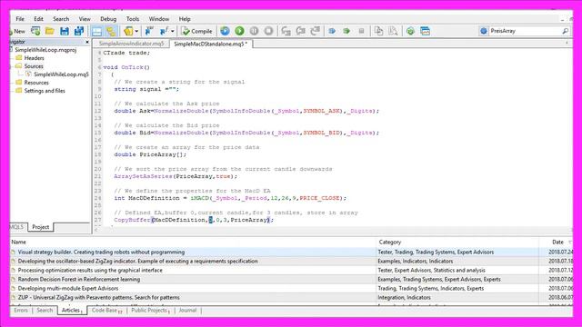Image resolution: width=582 pixels, height=327 pixels.
Task: Switch to the MQL5 navigator tab
Action: [16, 227]
